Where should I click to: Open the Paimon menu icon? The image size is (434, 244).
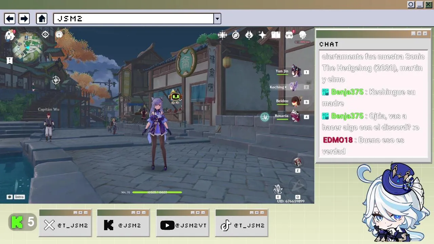point(10,35)
